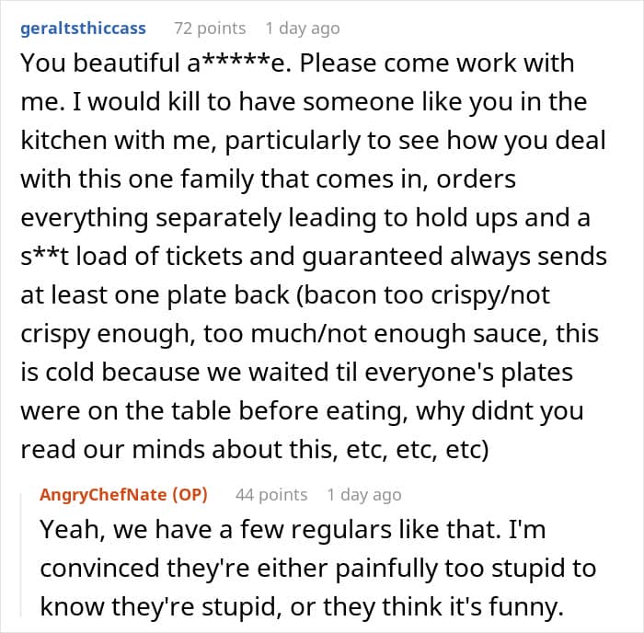This screenshot has width=644, height=633.
Task: Click the (OP) tag beside AngryChefNate
Action: tap(184, 494)
